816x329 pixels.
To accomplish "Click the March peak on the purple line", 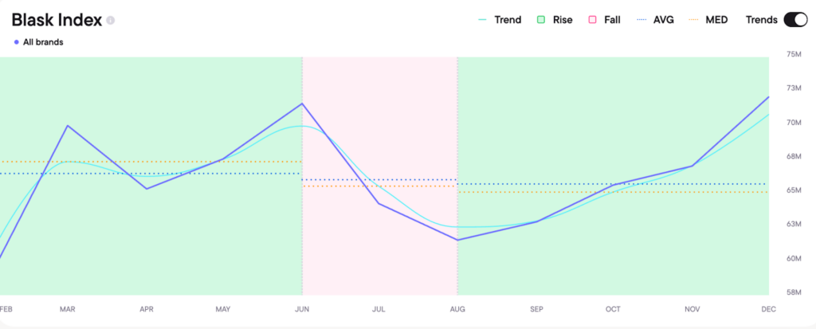I will (68, 126).
